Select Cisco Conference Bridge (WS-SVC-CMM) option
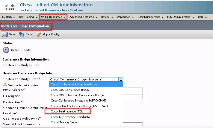 point(86,101)
